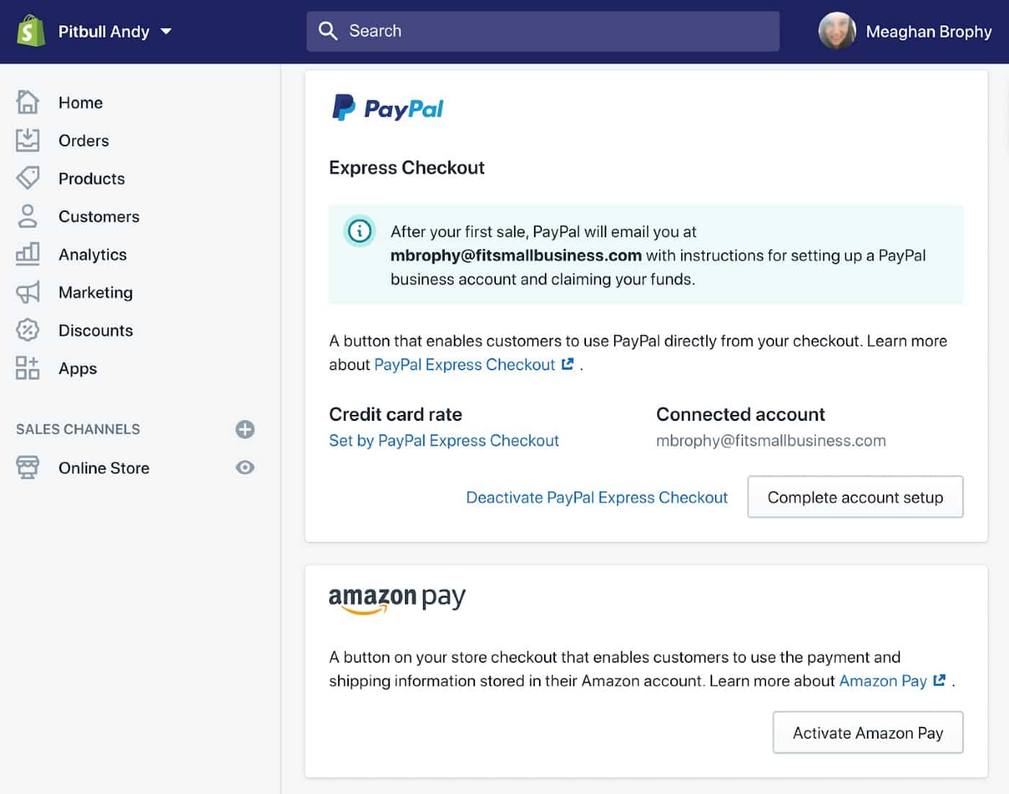1009x794 pixels.
Task: Open the Analytics section
Action: point(92,254)
